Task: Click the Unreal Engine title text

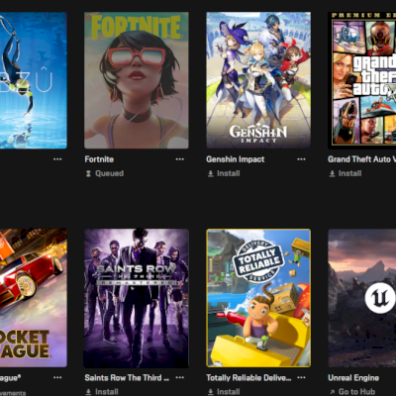Action: click(x=353, y=378)
